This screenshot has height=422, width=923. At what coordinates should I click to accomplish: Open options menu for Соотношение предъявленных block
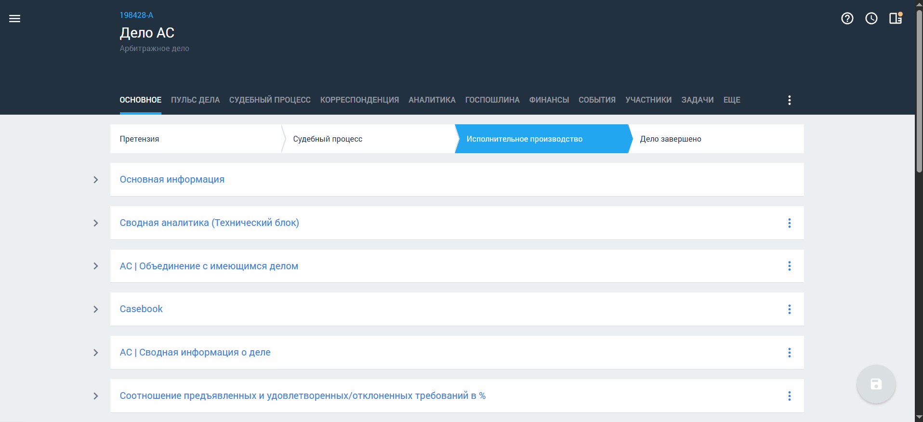[790, 396]
